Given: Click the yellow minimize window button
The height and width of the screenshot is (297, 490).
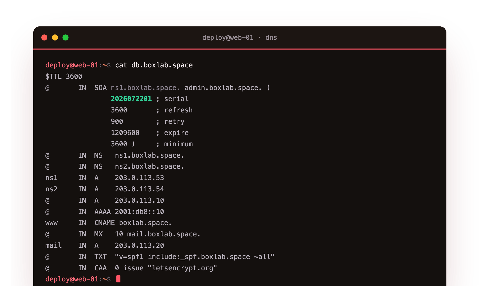Looking at the screenshot, I should pyautogui.click(x=55, y=37).
